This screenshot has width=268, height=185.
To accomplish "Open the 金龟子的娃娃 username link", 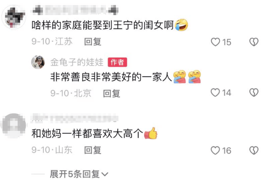I will point(77,62).
